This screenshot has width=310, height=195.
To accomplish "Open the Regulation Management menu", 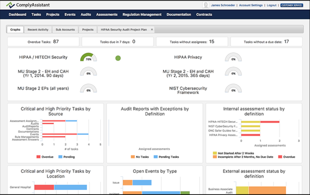I will tap(142, 14).
